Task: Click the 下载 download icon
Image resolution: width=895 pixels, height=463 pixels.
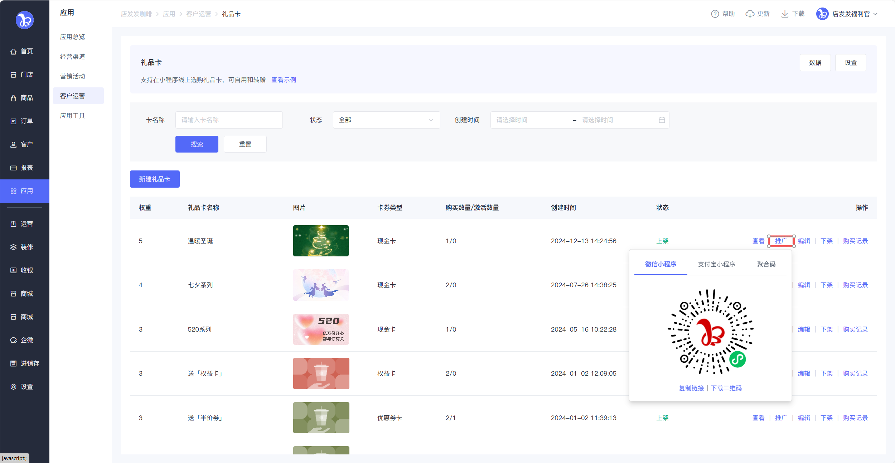Action: pyautogui.click(x=785, y=14)
